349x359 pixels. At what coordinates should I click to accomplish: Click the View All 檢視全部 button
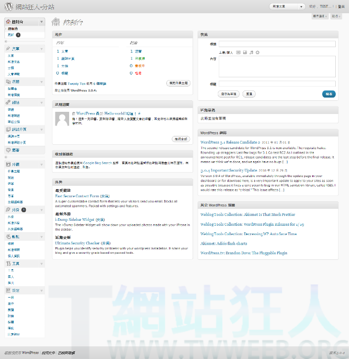pos(181,139)
